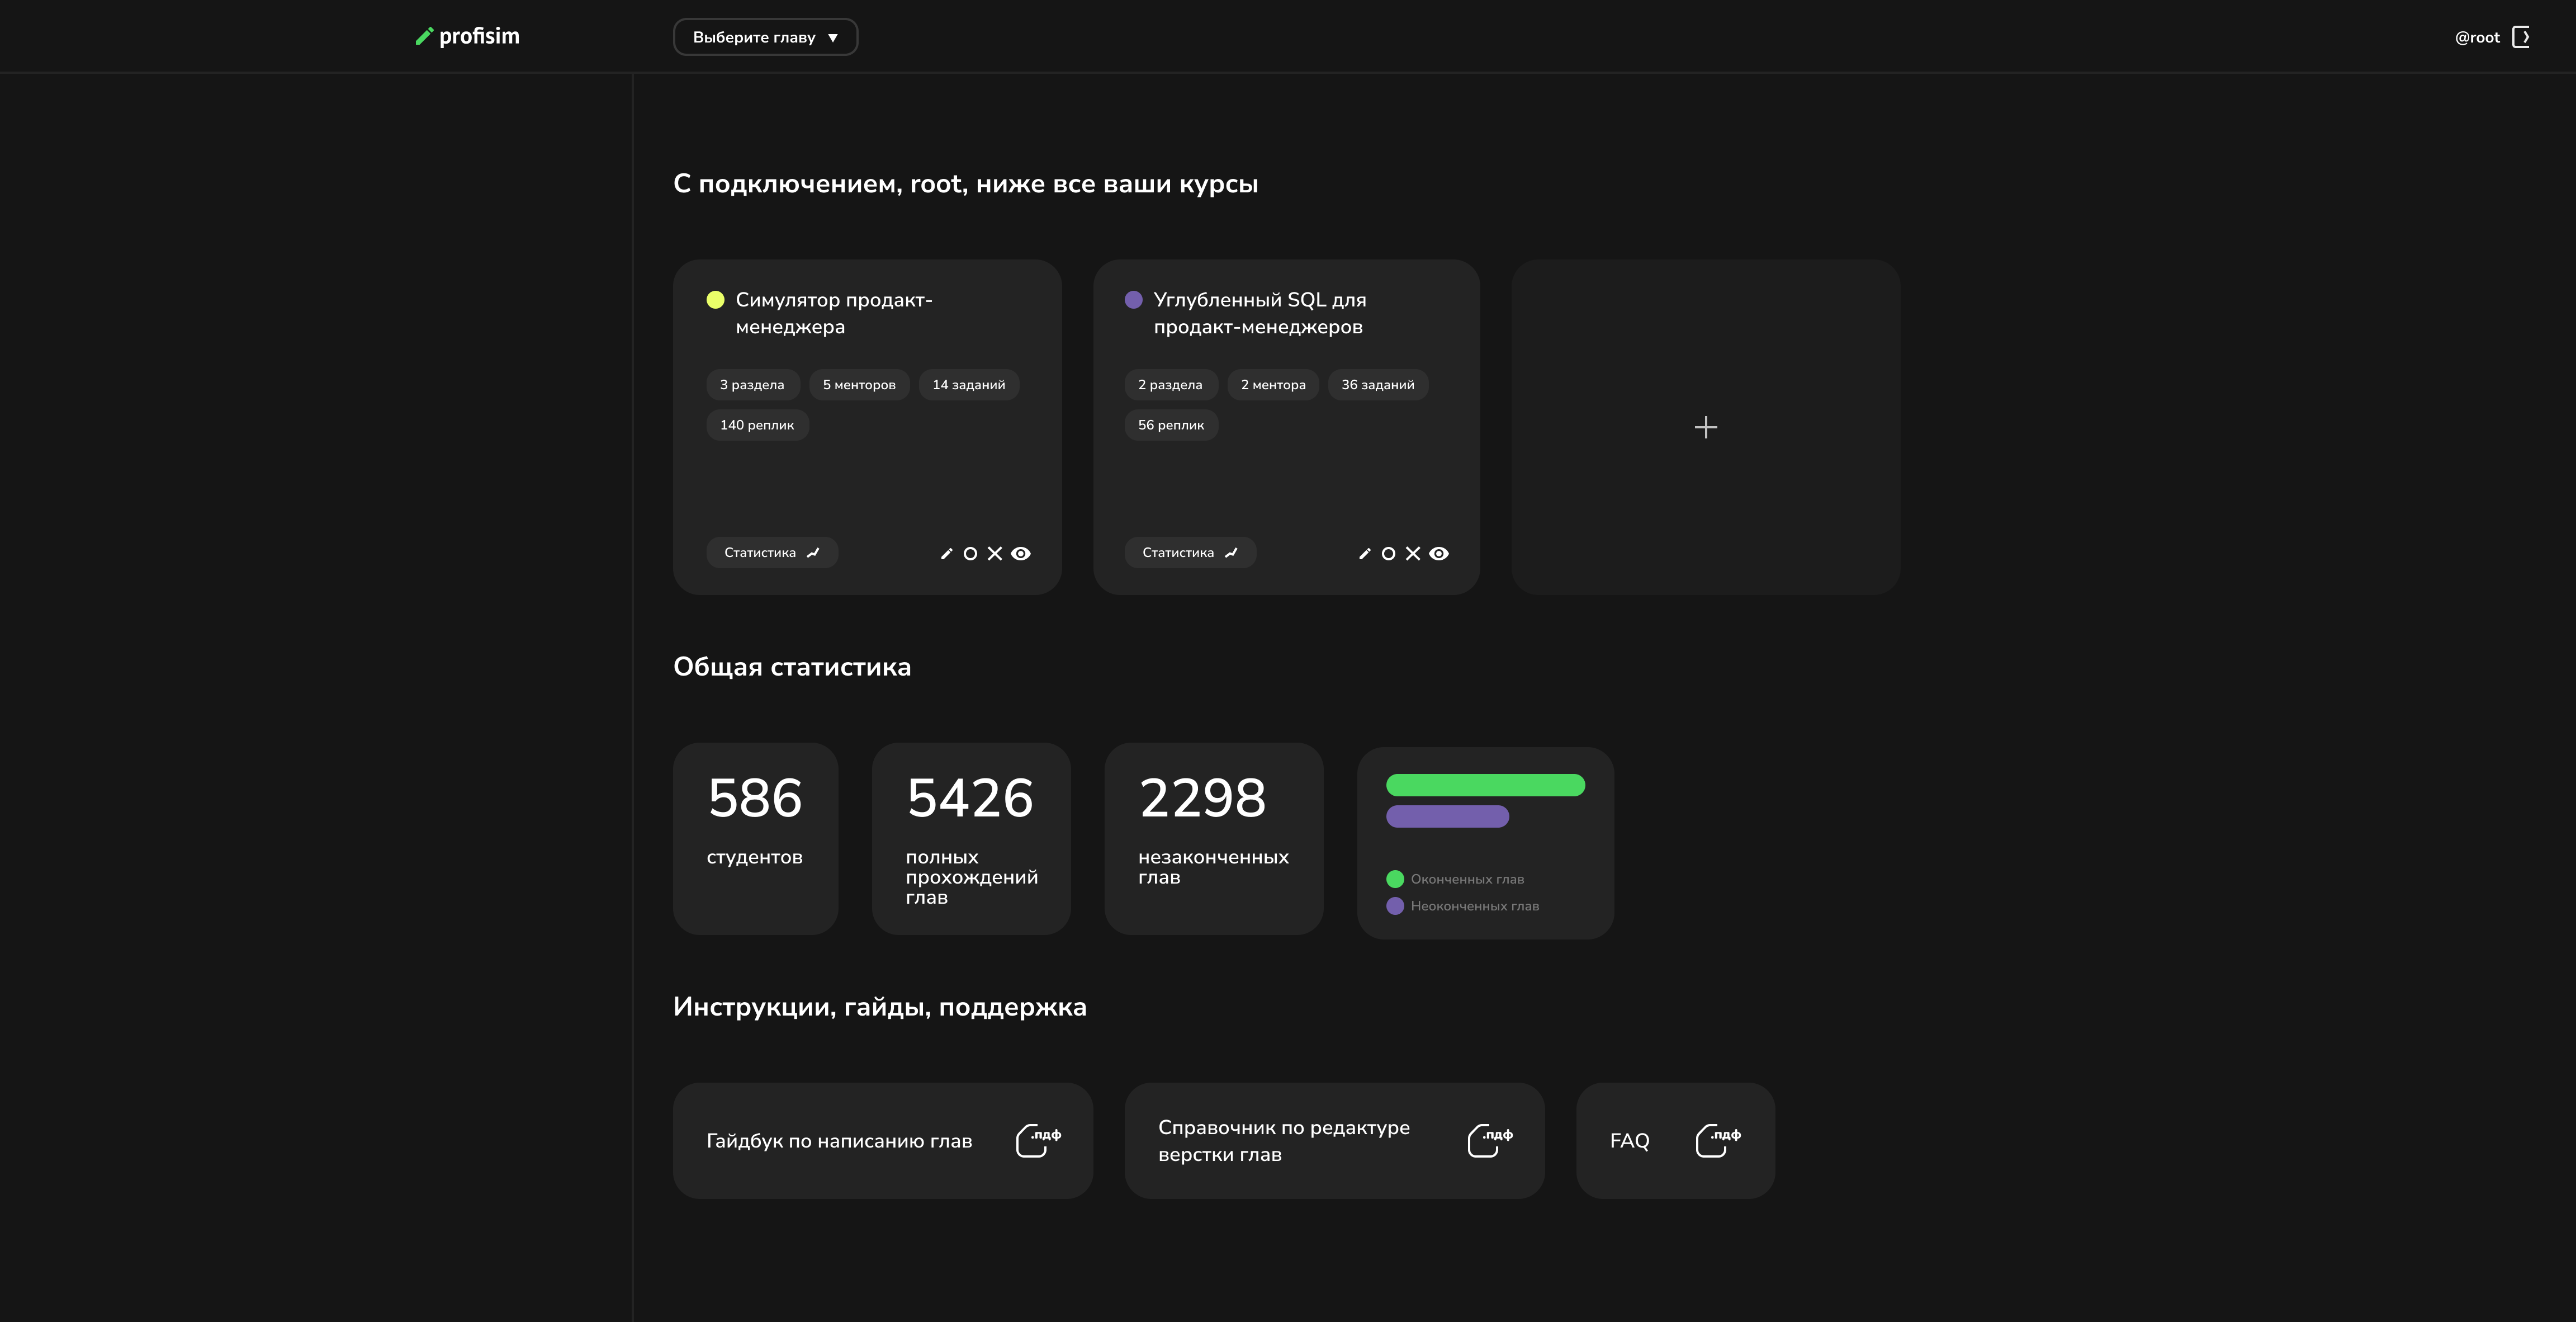Click PDF icon on FAQ card
2576x1322 pixels.
tap(1718, 1140)
